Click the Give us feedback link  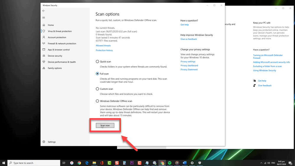(189, 39)
